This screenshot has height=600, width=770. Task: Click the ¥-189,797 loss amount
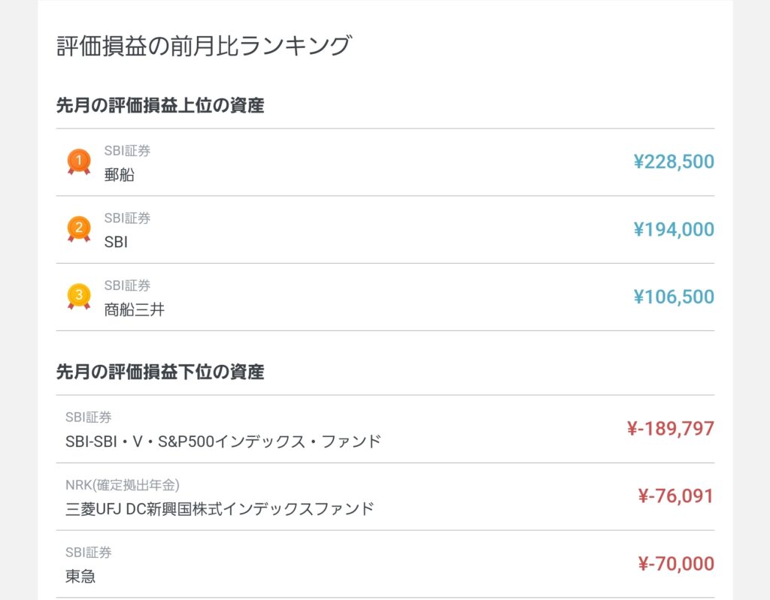click(x=670, y=429)
